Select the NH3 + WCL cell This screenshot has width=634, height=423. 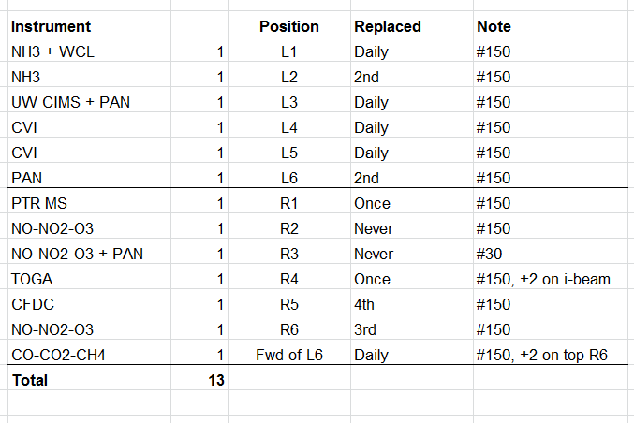52,52
